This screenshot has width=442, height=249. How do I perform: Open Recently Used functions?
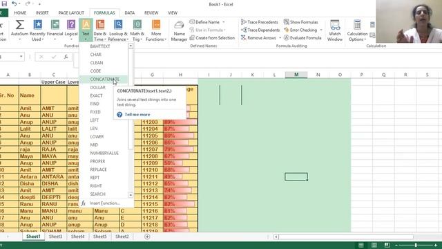click(37, 30)
